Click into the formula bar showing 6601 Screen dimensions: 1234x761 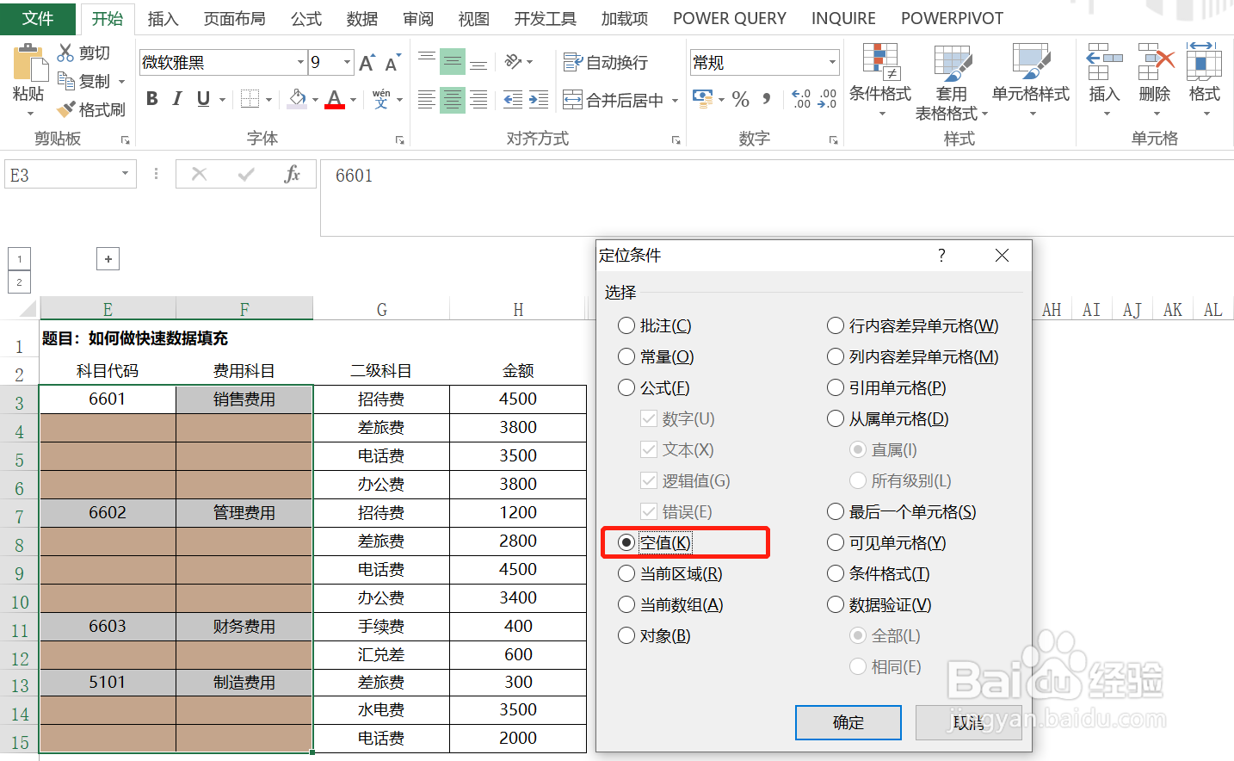776,197
